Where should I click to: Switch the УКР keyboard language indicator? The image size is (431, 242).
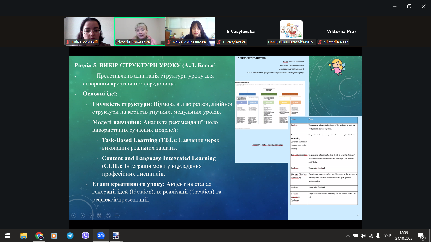387,236
